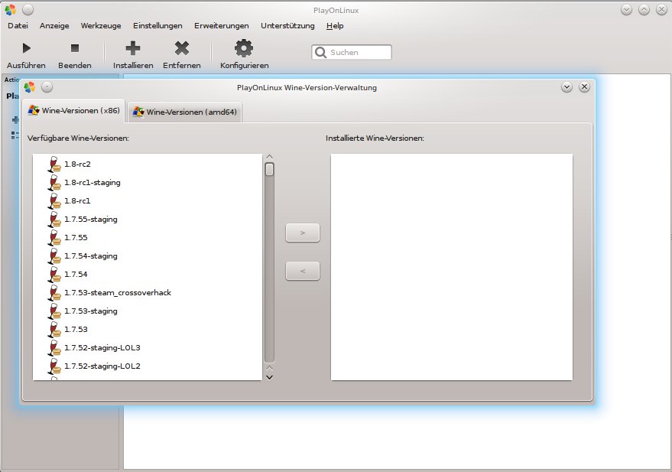Click the Ausführen play icon
The image size is (672, 472).
pos(27,48)
